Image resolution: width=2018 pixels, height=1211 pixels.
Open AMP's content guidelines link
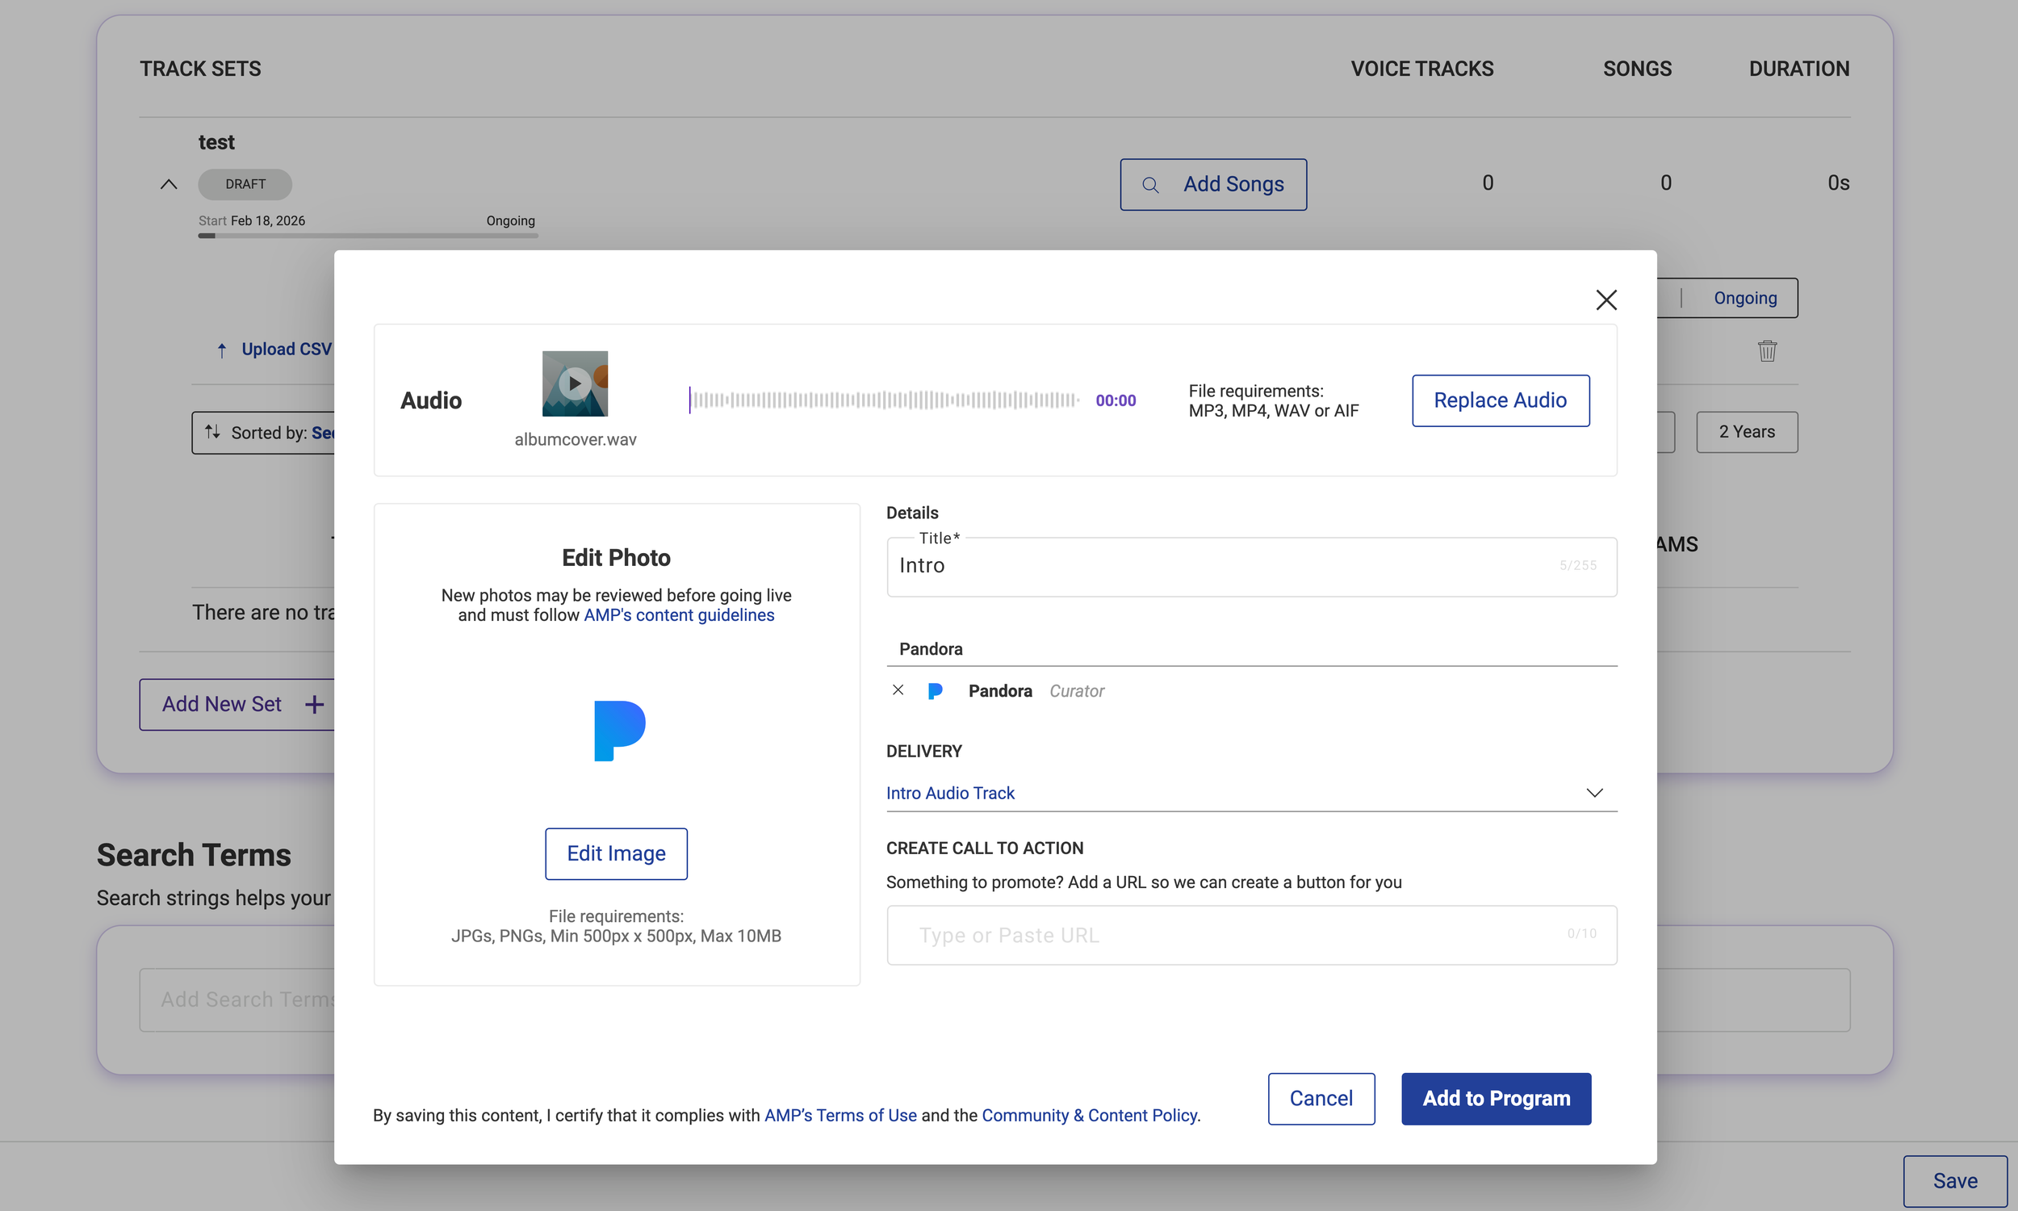679,615
